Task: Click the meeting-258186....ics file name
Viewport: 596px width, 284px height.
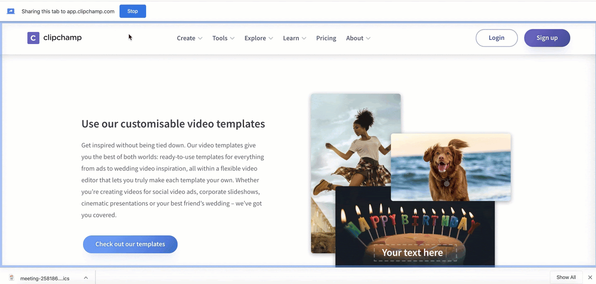Action: (45, 278)
